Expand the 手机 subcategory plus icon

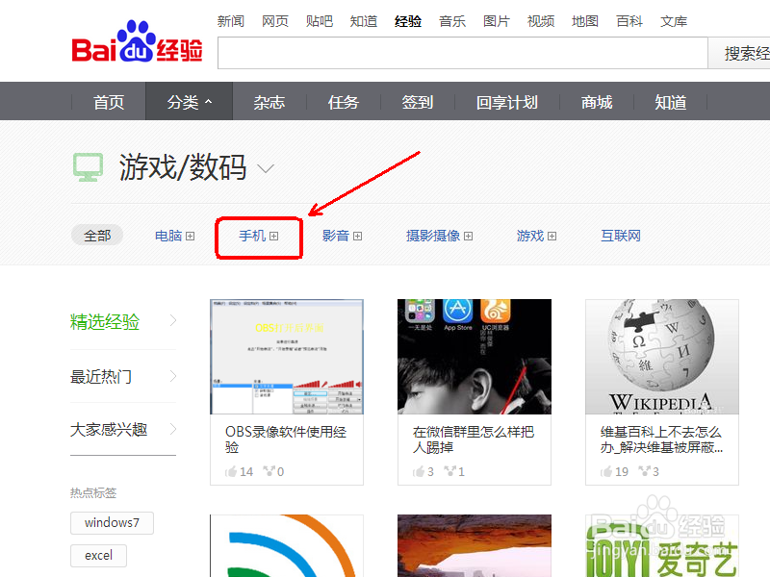274,237
